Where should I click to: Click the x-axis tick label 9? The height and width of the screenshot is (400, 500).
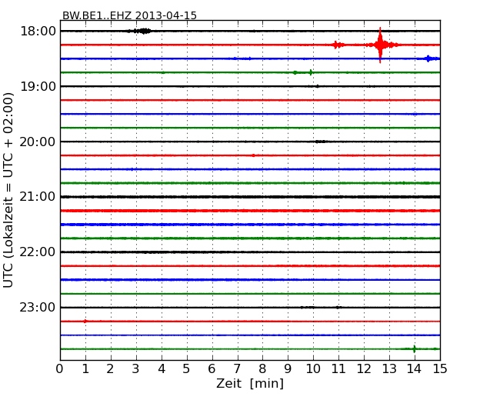point(288,368)
